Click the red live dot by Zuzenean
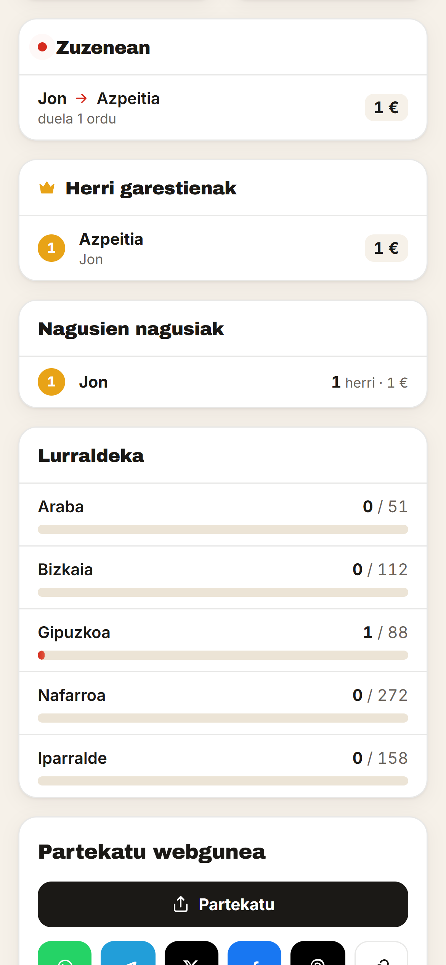Image resolution: width=446 pixels, height=965 pixels. tap(42, 47)
